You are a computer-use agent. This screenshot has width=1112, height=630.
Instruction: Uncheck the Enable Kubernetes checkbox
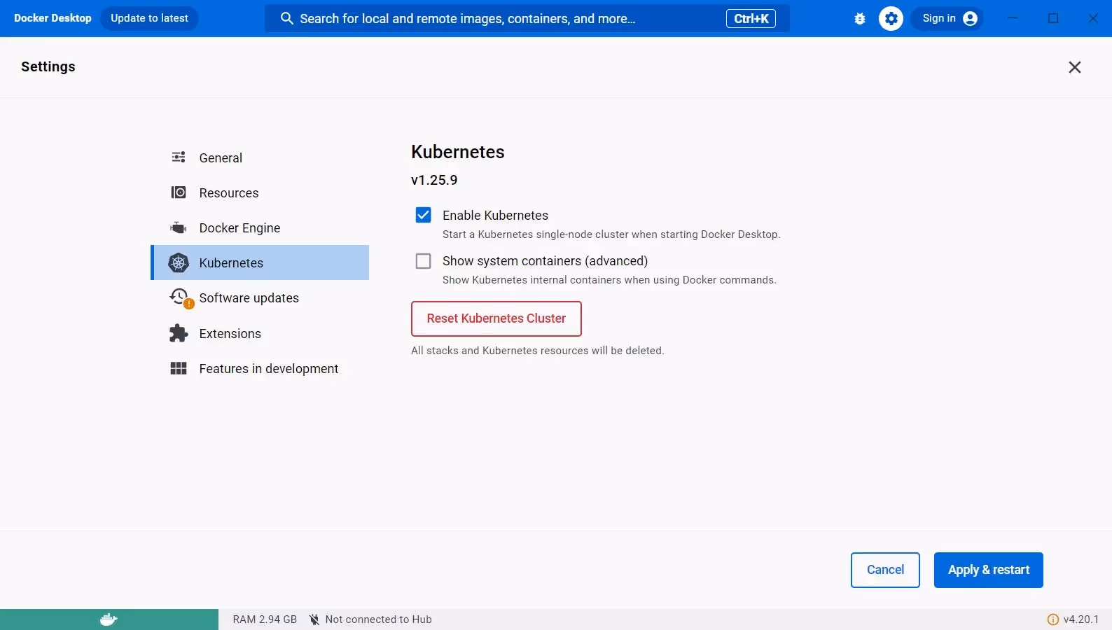423,215
